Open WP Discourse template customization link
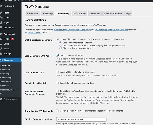 (111, 30)
